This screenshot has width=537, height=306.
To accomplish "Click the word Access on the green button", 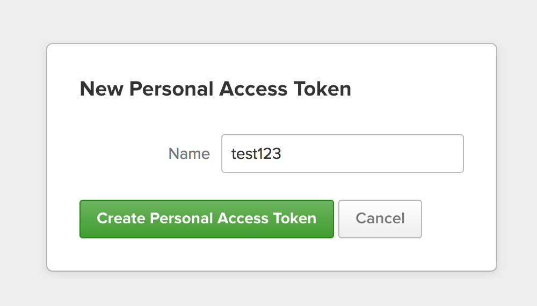I will click(x=243, y=218).
